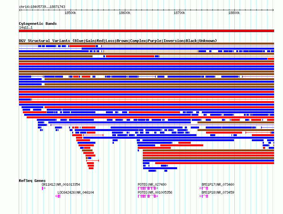Click the OR11H12|NM_001013354 label
Screen dimensions: 283x214
pyautogui.click(x=61, y=184)
